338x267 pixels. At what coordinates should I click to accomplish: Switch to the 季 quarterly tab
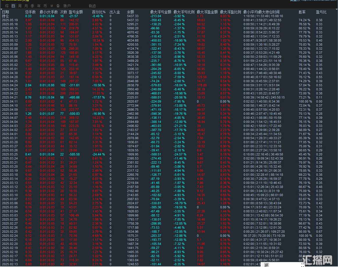[33, 6]
